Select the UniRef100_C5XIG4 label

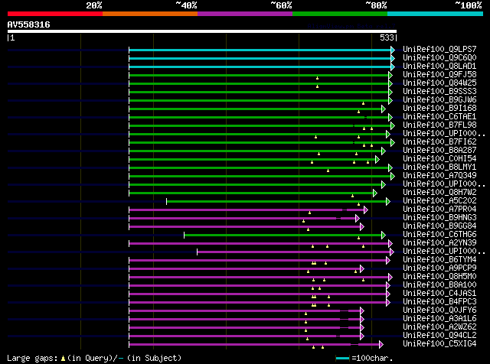pyautogui.click(x=439, y=344)
